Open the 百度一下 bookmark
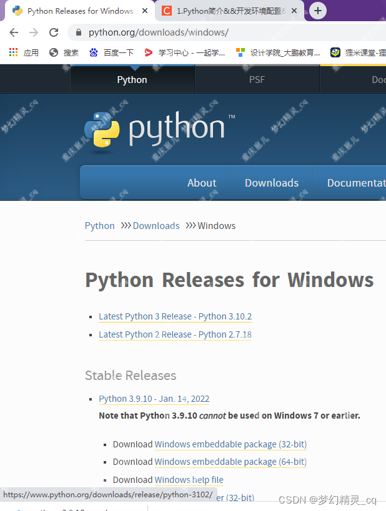This screenshot has width=386, height=511. tap(111, 52)
